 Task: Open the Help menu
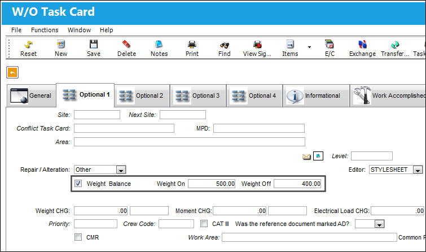click(106, 30)
